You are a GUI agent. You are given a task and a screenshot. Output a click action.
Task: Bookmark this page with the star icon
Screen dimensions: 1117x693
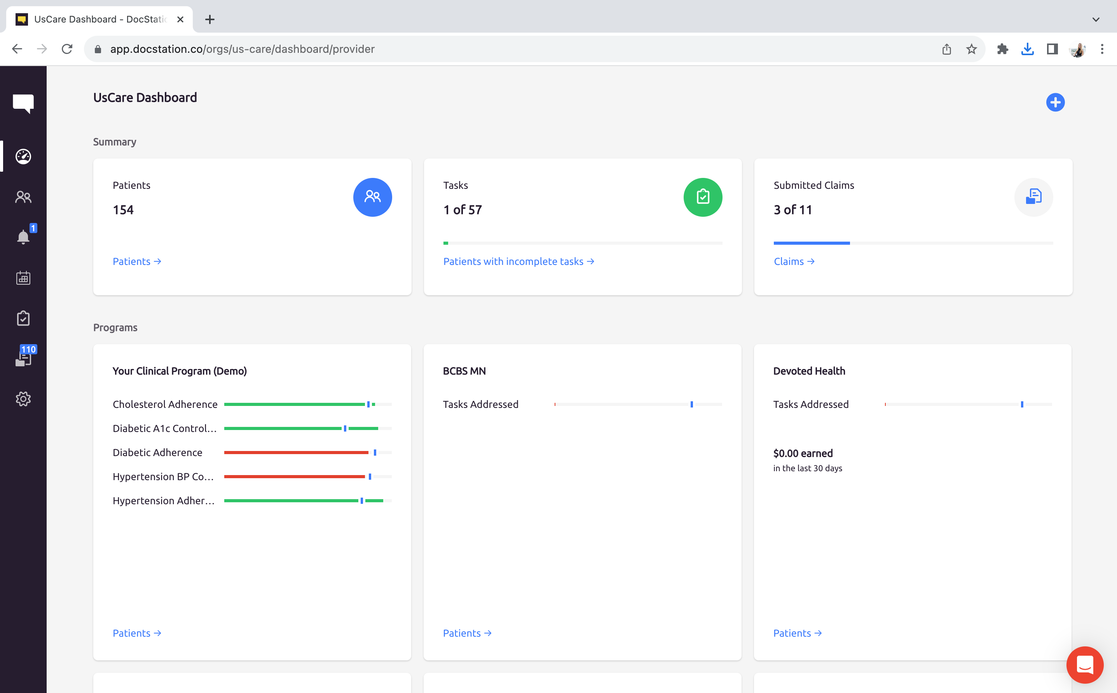pyautogui.click(x=971, y=49)
